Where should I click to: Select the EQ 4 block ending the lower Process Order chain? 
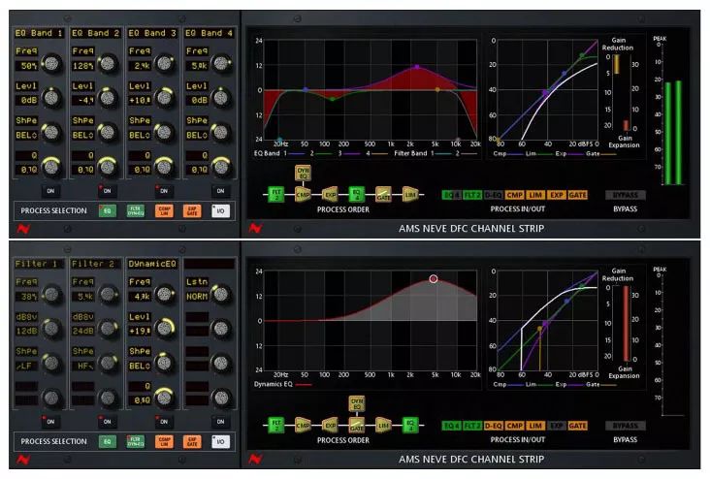pos(410,425)
